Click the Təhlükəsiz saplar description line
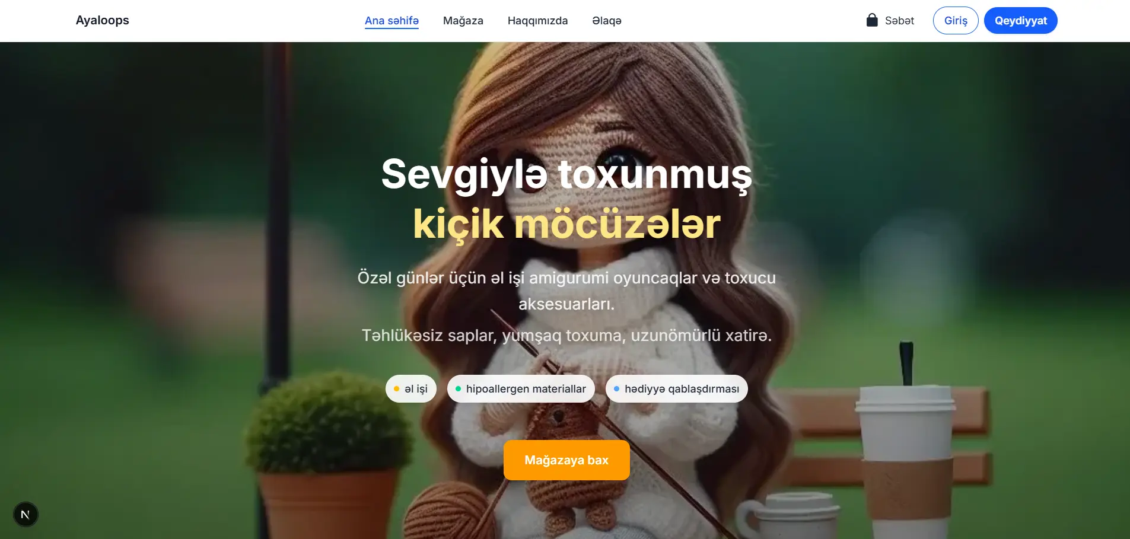Image resolution: width=1130 pixels, height=539 pixels. (x=566, y=336)
